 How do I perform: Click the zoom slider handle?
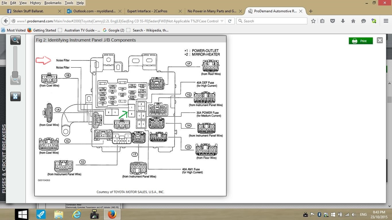[x=15, y=74]
